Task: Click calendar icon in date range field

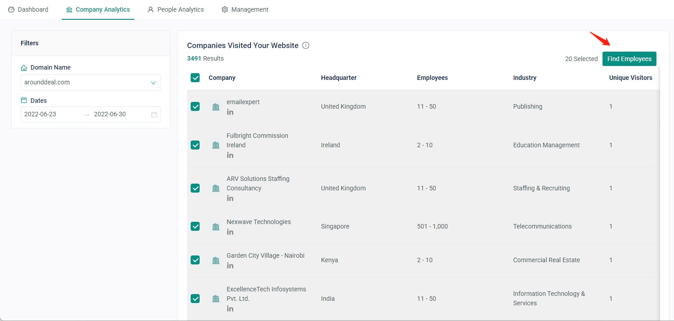Action: tap(154, 114)
